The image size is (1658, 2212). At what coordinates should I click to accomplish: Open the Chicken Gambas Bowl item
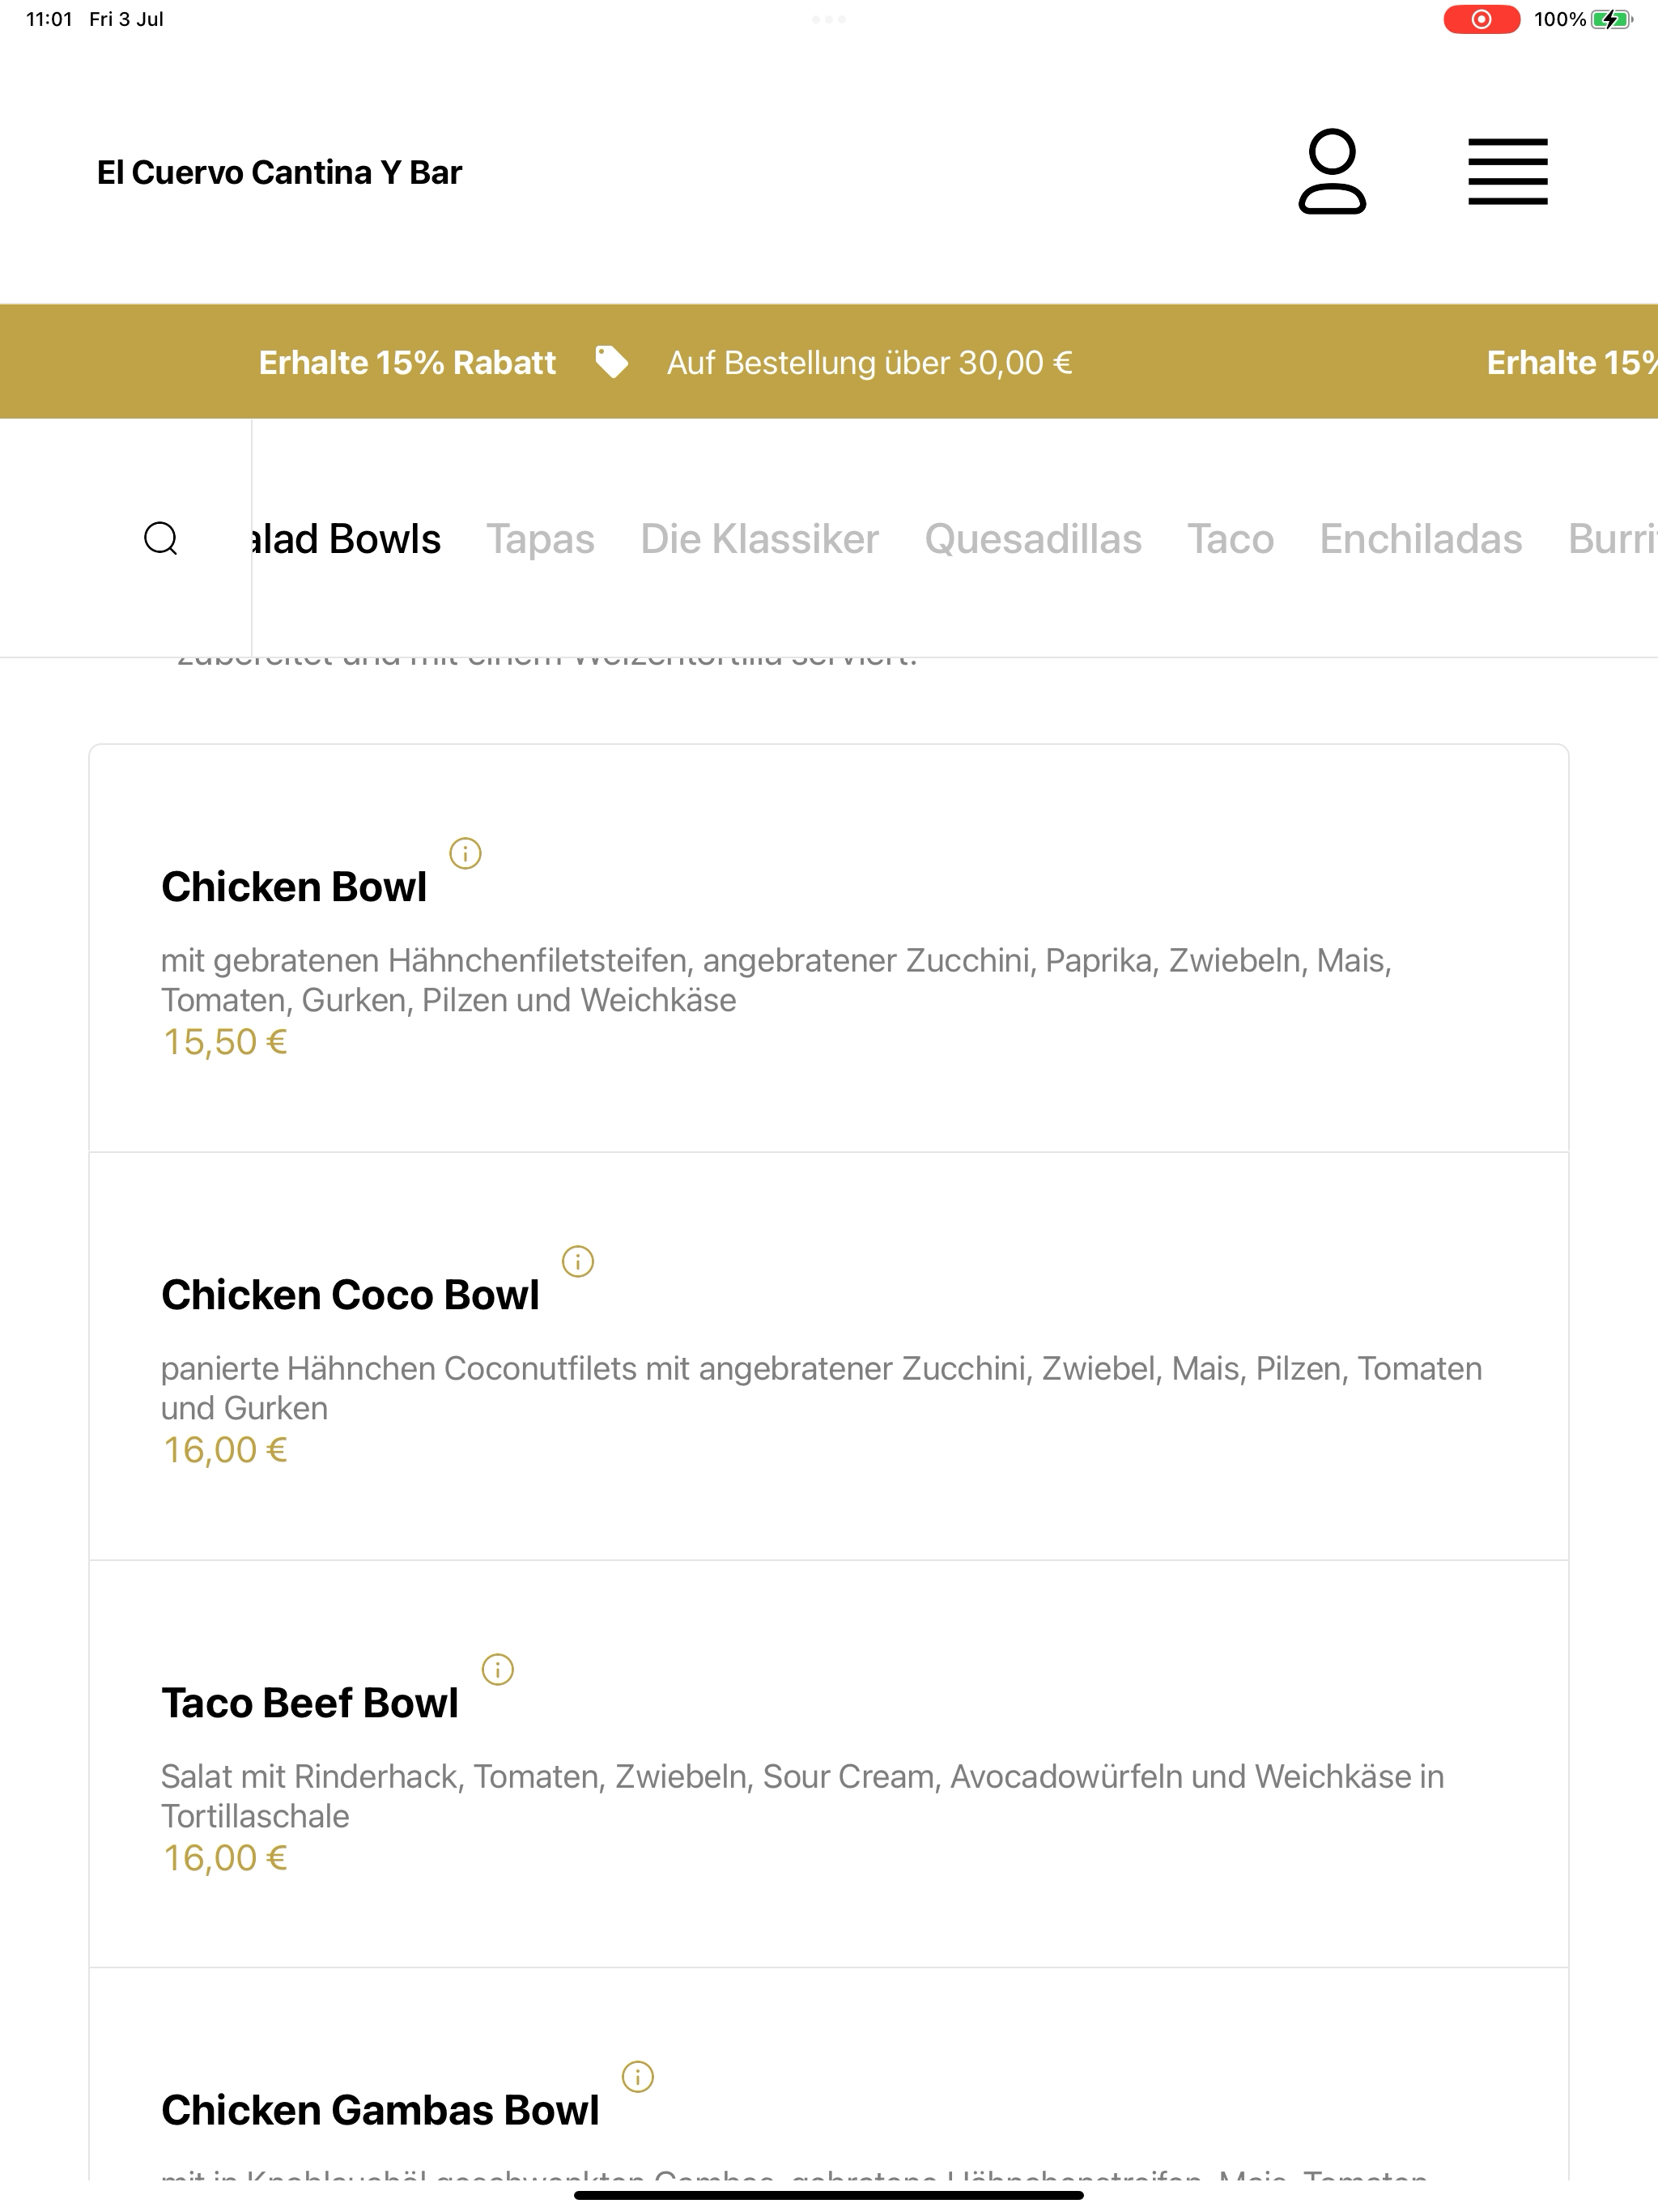point(828,2075)
